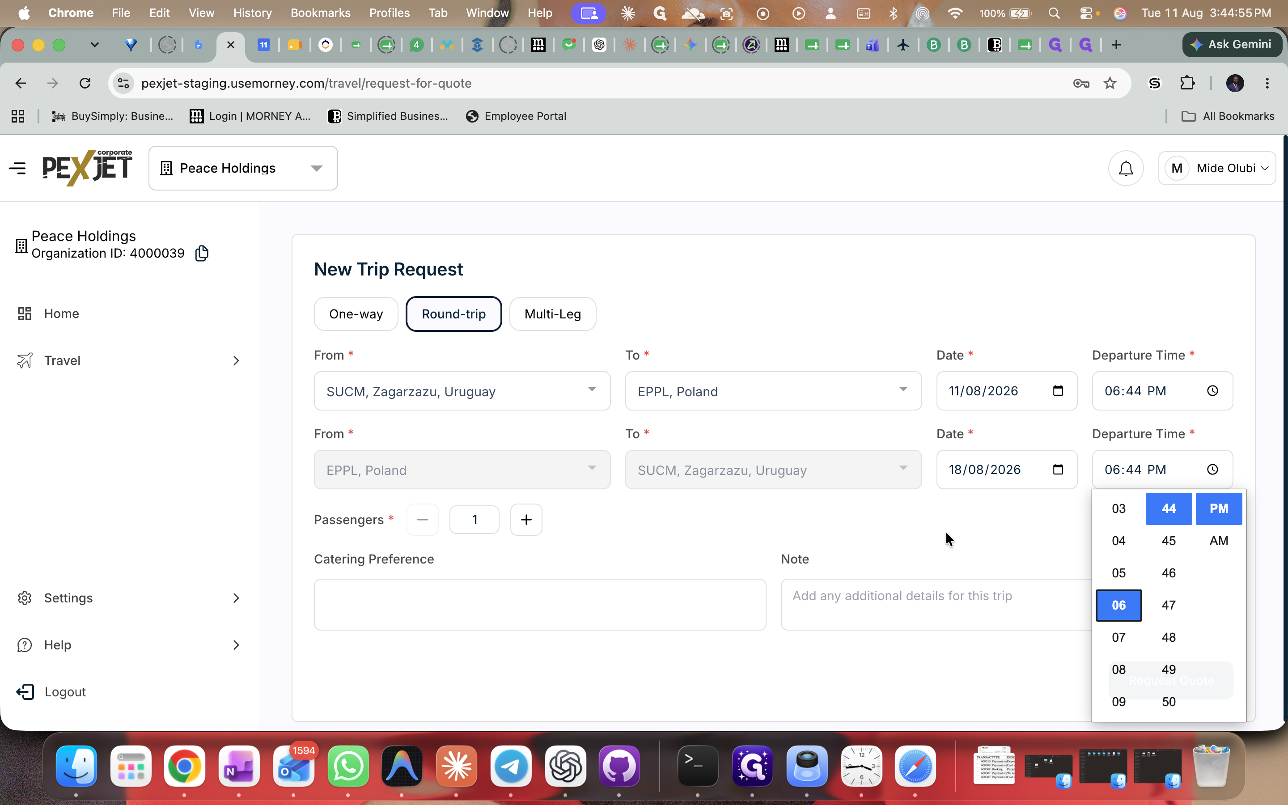The height and width of the screenshot is (805, 1288).
Task: Open Terminal from the Dock
Action: tap(698, 766)
